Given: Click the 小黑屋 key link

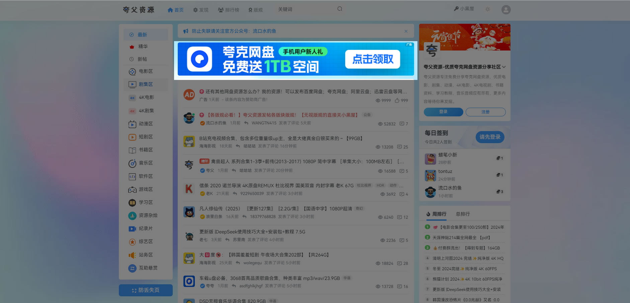Looking at the screenshot, I should coord(464,9).
